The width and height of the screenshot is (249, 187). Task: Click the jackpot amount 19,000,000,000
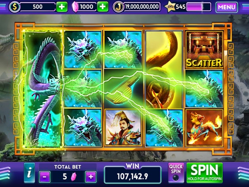142,7
